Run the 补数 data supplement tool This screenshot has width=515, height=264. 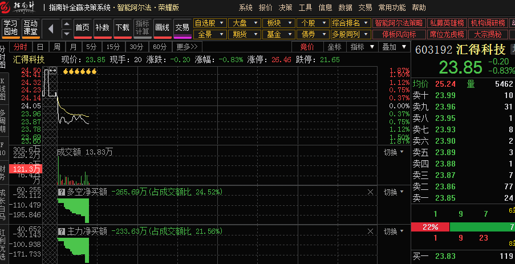tap(102, 28)
